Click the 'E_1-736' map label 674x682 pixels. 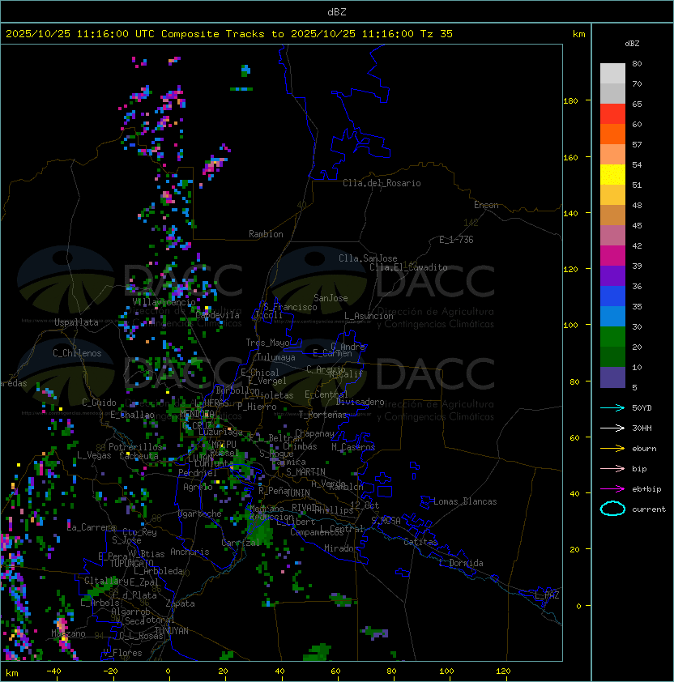point(456,240)
